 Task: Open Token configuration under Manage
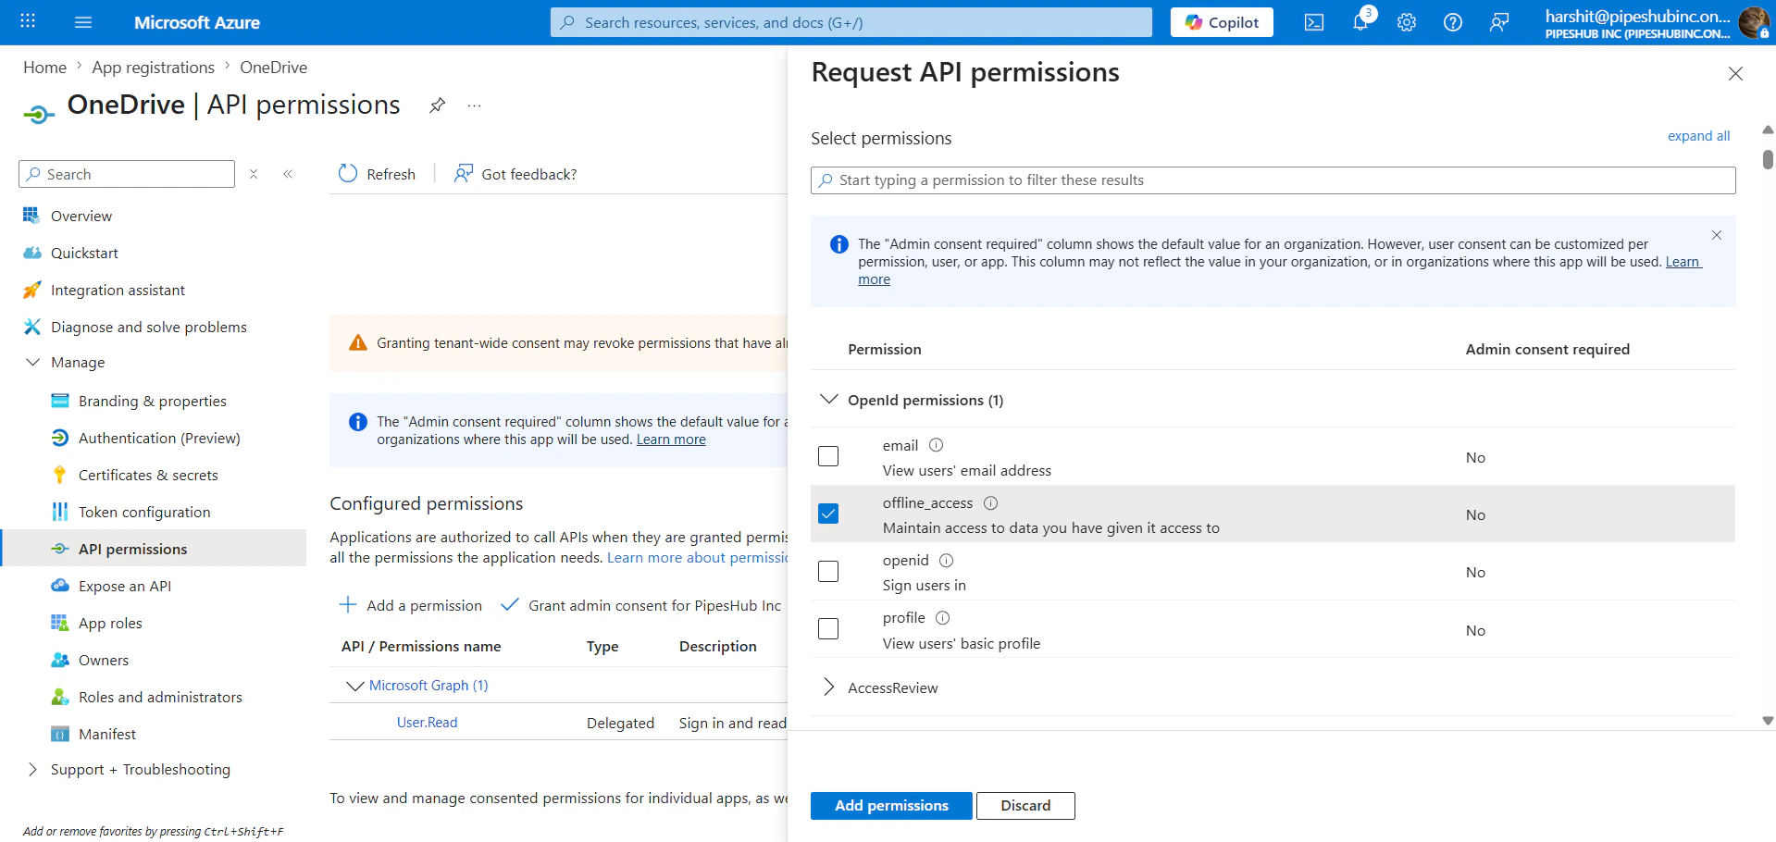pos(143,511)
